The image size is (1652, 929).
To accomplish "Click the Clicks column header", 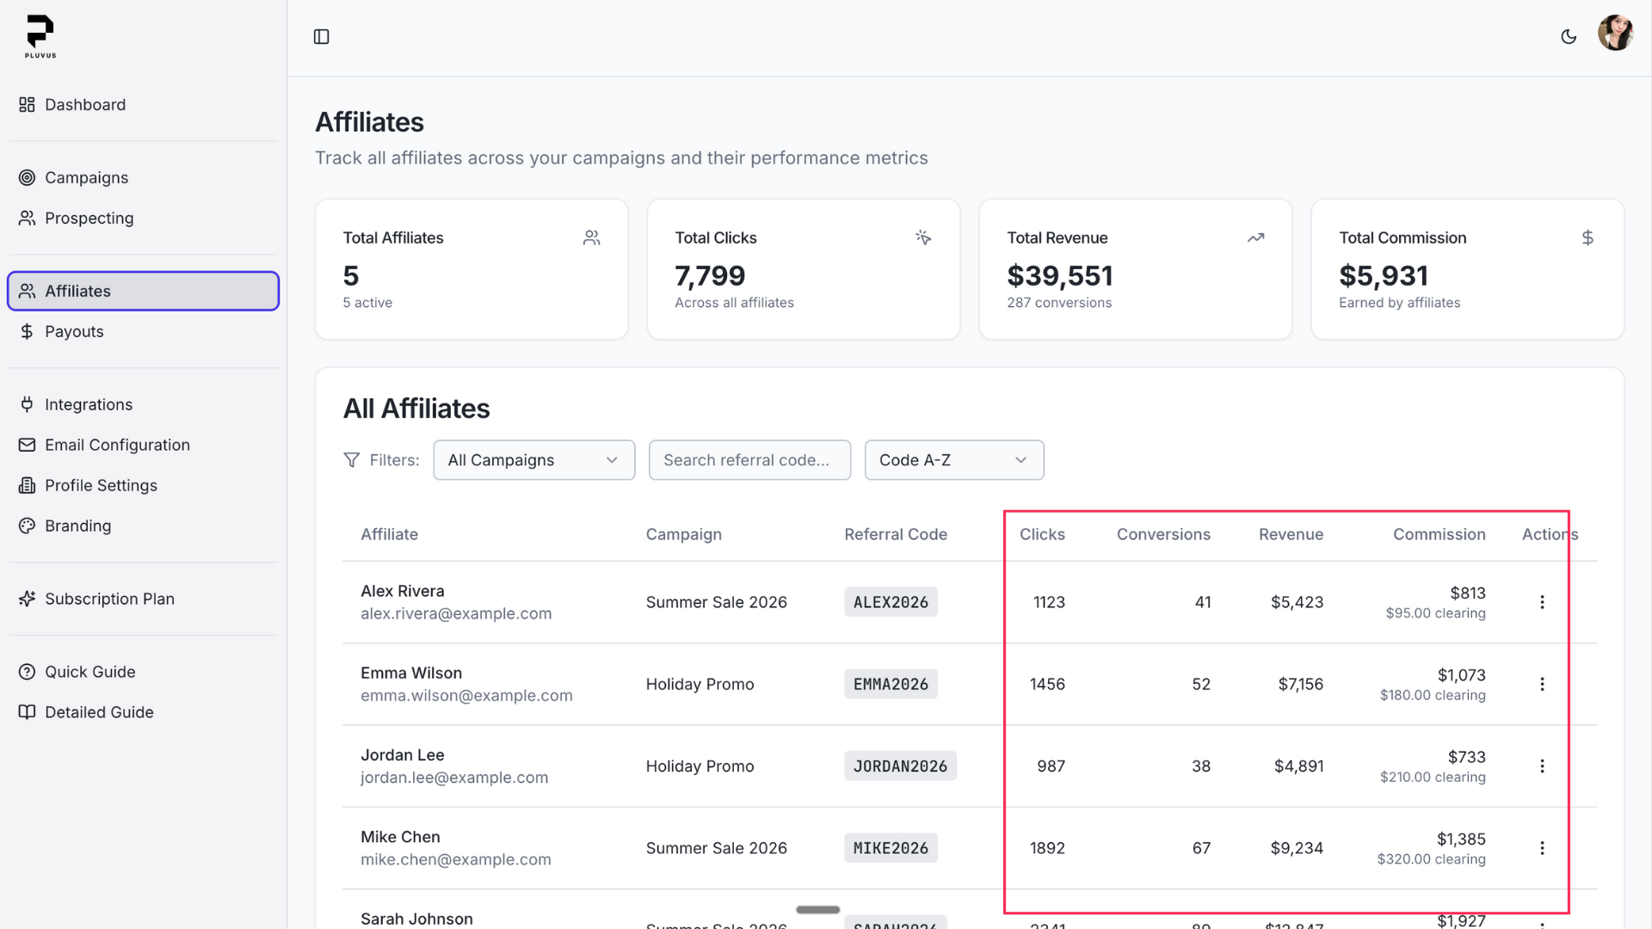I will [1042, 535].
